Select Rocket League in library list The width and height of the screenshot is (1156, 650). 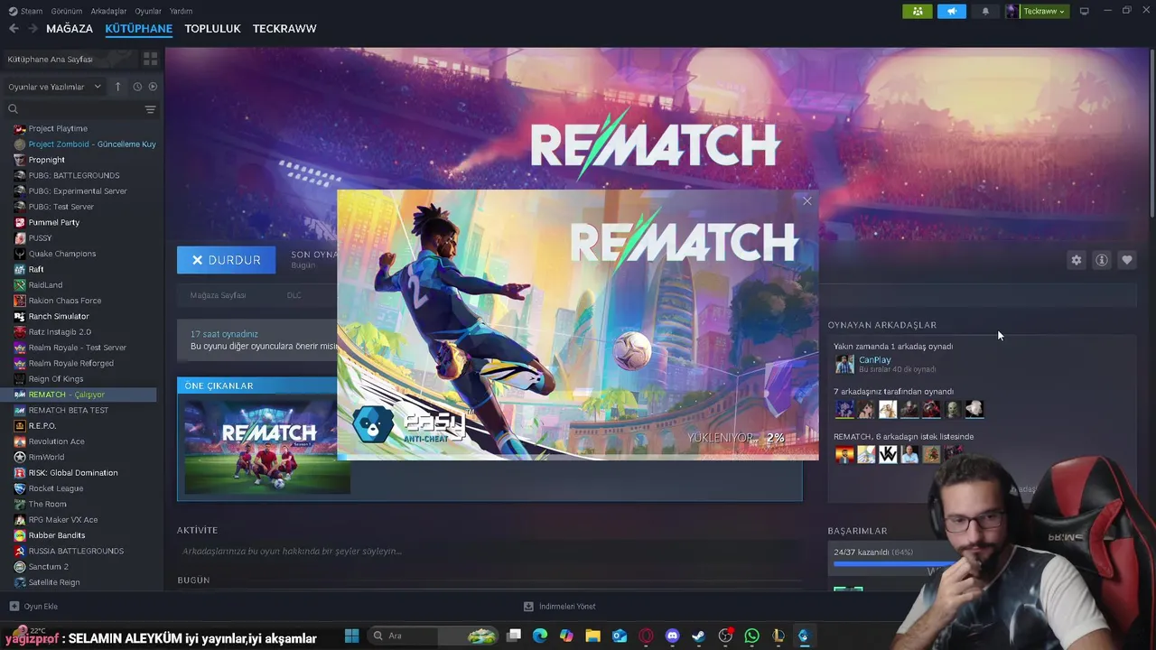(84, 488)
